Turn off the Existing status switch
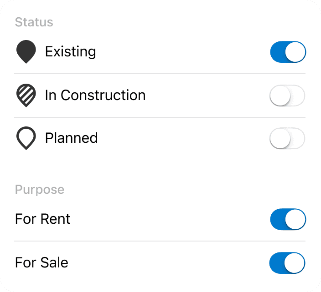 point(288,52)
